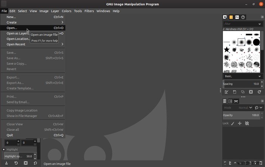The width and height of the screenshot is (265, 167).
Task: Delete this brush icon
Action: (251, 92)
